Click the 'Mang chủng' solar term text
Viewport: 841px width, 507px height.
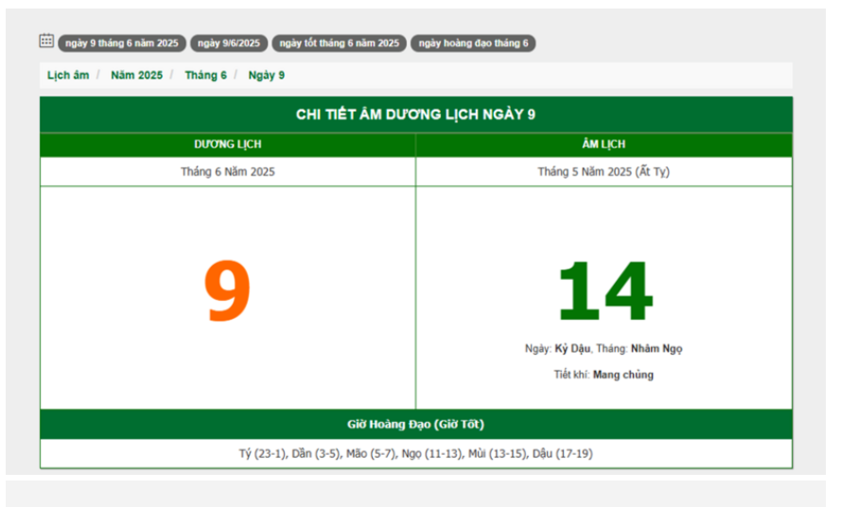tap(622, 375)
